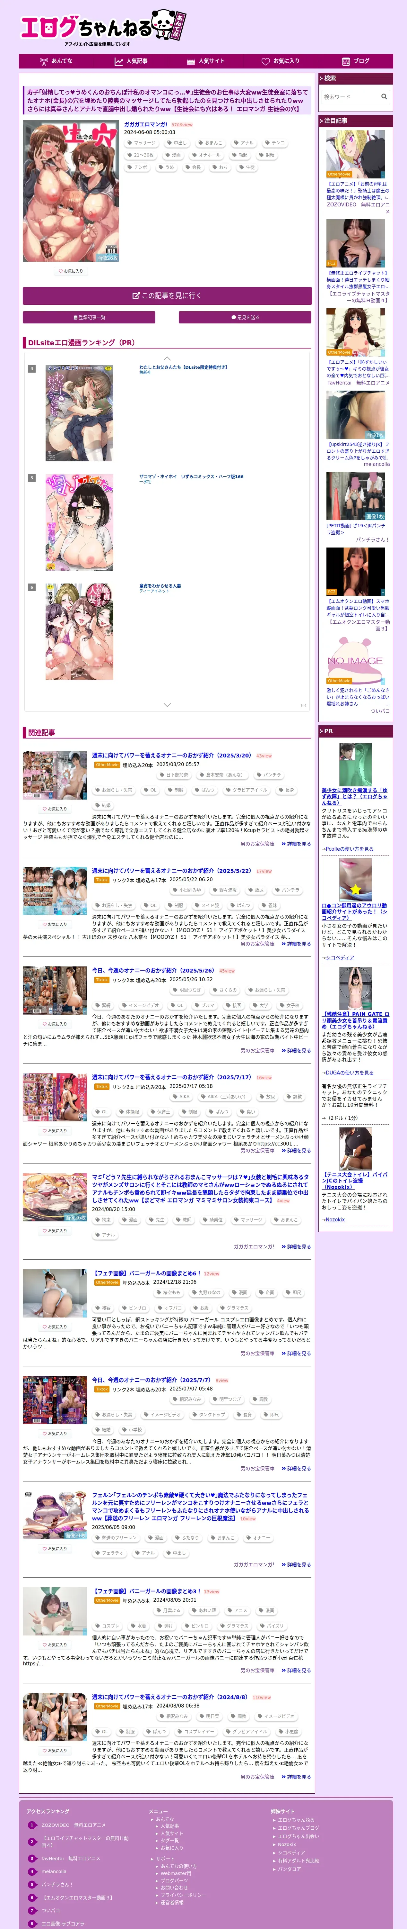Open the ブログ tab in the top menu
This screenshot has height=1929, width=407.
click(x=355, y=61)
